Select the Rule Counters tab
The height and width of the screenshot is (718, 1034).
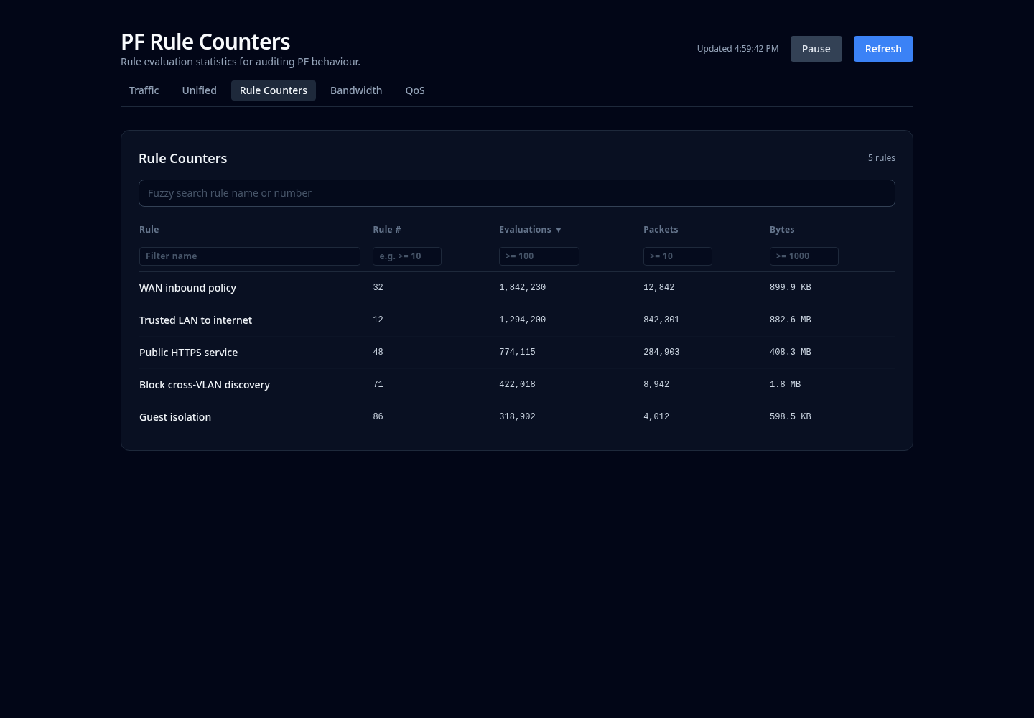(x=274, y=90)
